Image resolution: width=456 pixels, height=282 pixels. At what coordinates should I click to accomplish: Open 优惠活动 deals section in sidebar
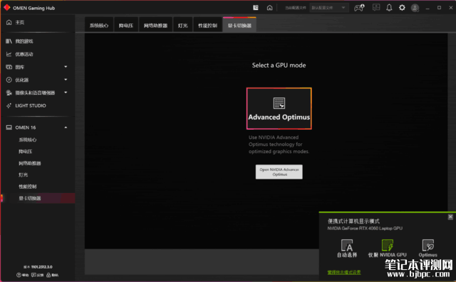tap(19, 54)
